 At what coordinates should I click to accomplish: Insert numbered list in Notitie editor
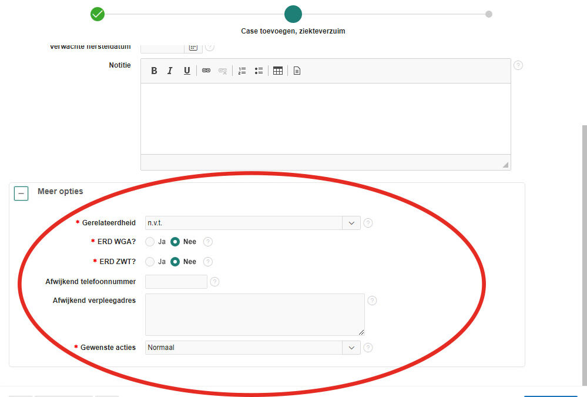pyautogui.click(x=242, y=71)
